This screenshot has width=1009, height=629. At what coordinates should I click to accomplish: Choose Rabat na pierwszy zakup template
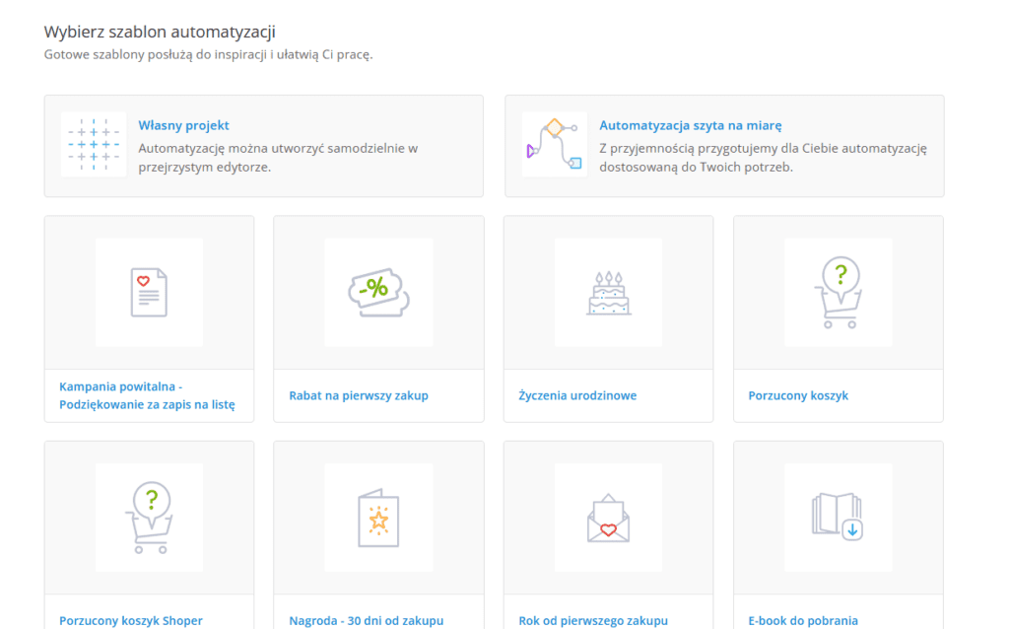click(359, 395)
